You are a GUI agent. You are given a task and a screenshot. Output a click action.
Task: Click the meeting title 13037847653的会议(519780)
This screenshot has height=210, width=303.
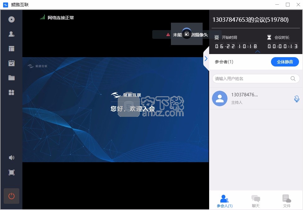coord(250,20)
